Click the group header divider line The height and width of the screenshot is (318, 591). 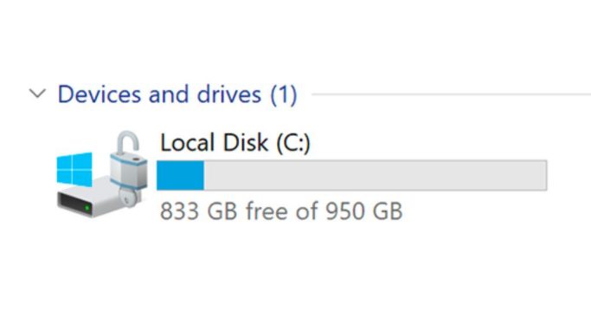pyautogui.click(x=451, y=94)
